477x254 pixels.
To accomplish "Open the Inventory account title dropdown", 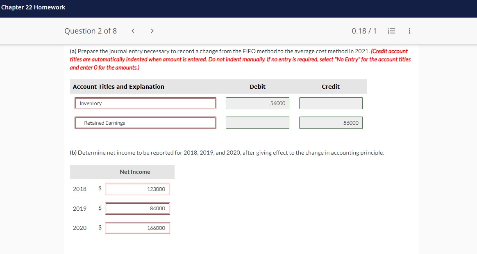I will [x=145, y=103].
